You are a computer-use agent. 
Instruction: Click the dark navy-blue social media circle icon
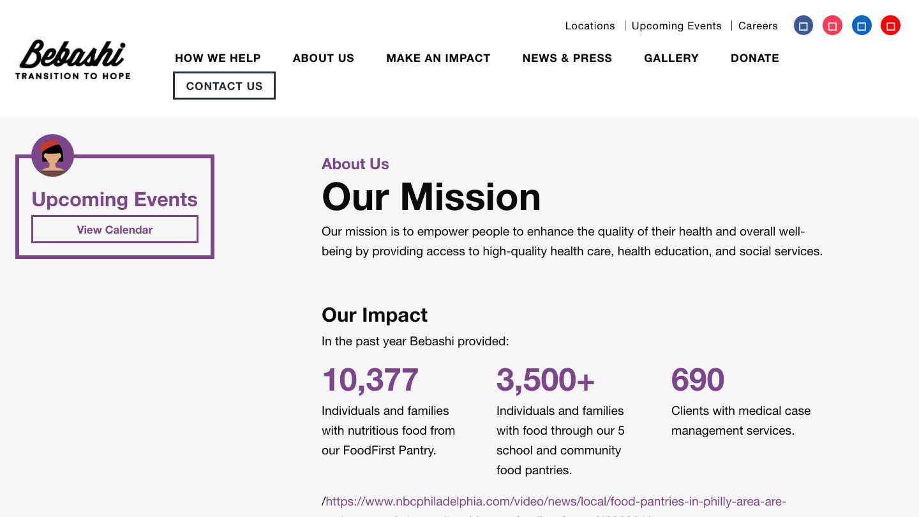point(803,26)
